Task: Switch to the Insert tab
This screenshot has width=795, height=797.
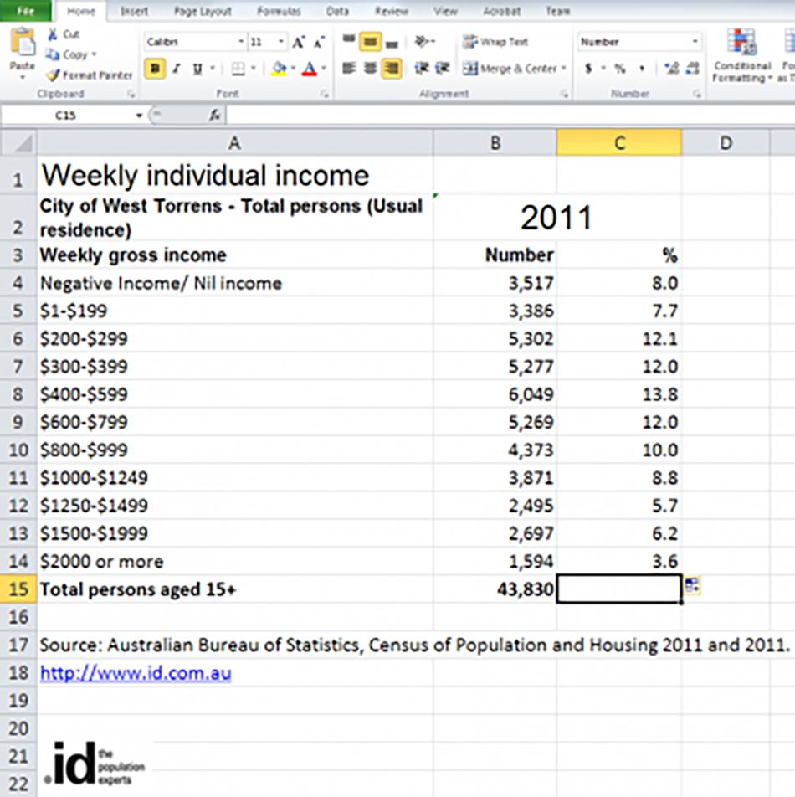Action: click(x=134, y=11)
